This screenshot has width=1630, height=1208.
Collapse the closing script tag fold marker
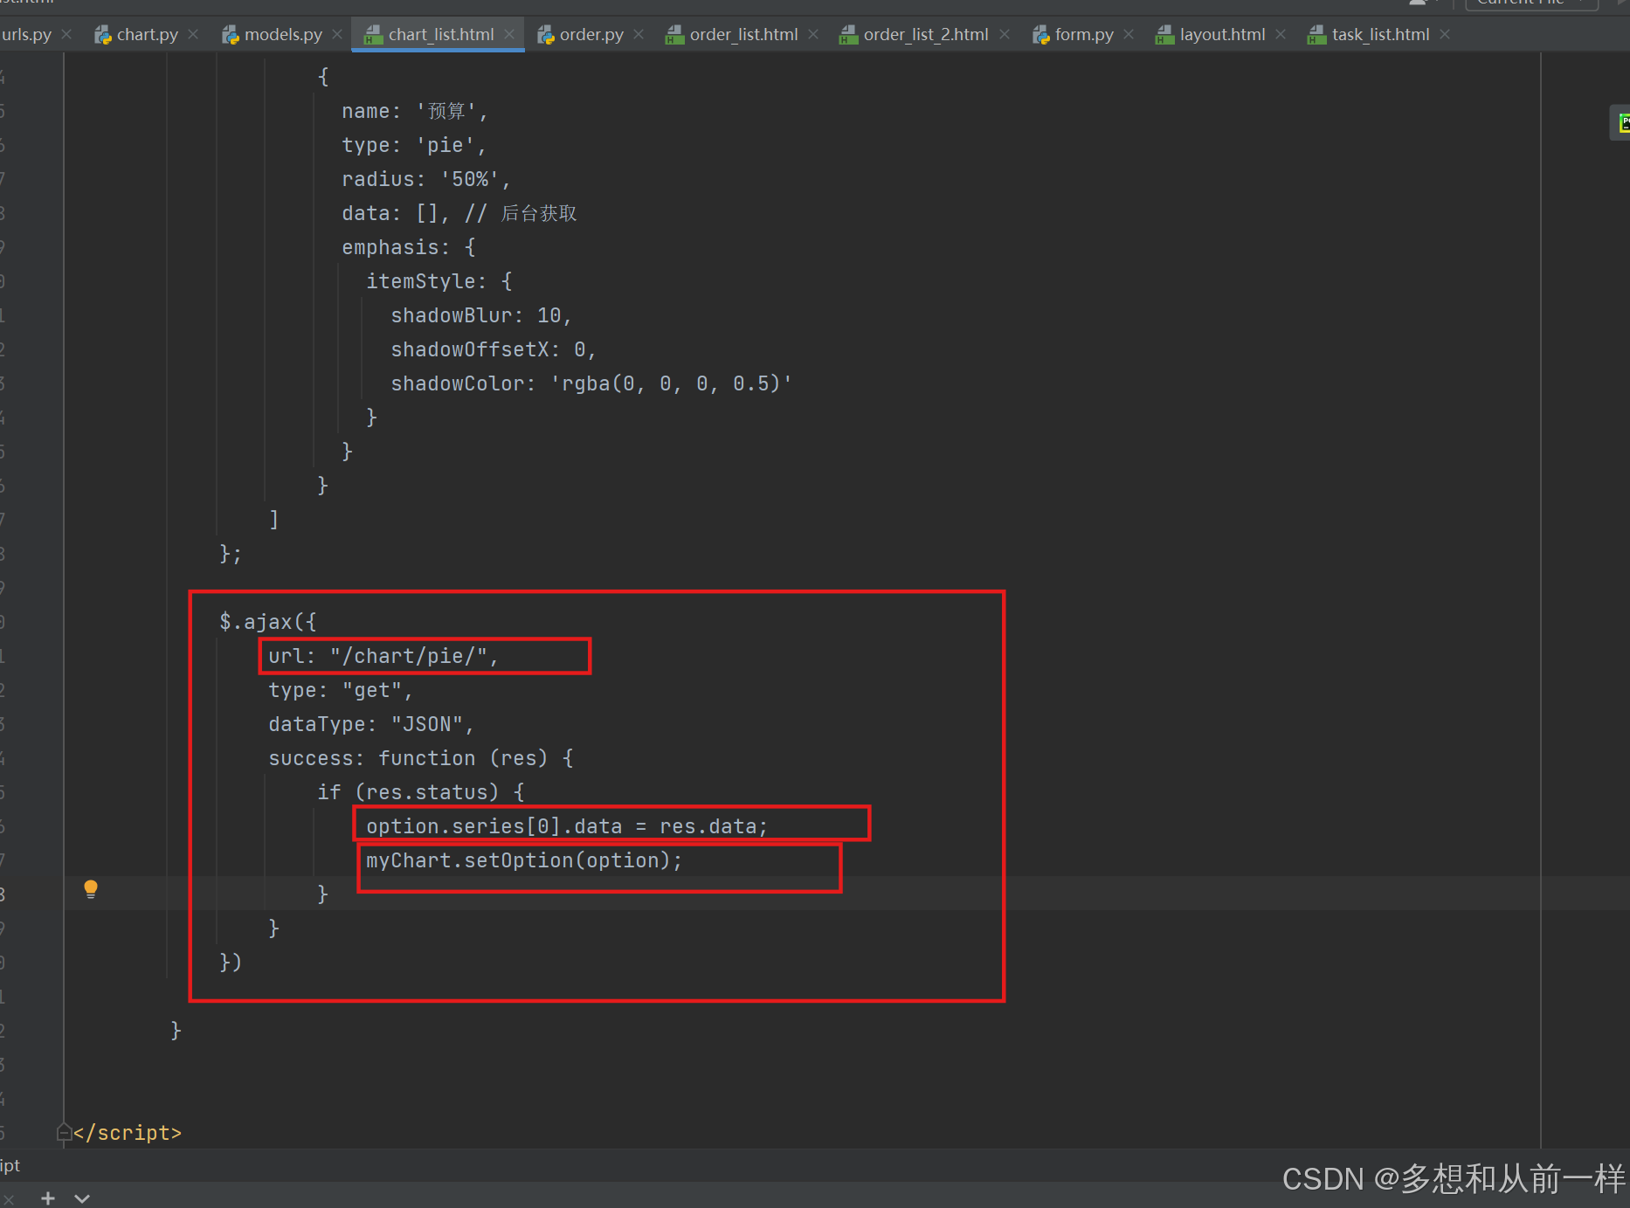click(64, 1133)
